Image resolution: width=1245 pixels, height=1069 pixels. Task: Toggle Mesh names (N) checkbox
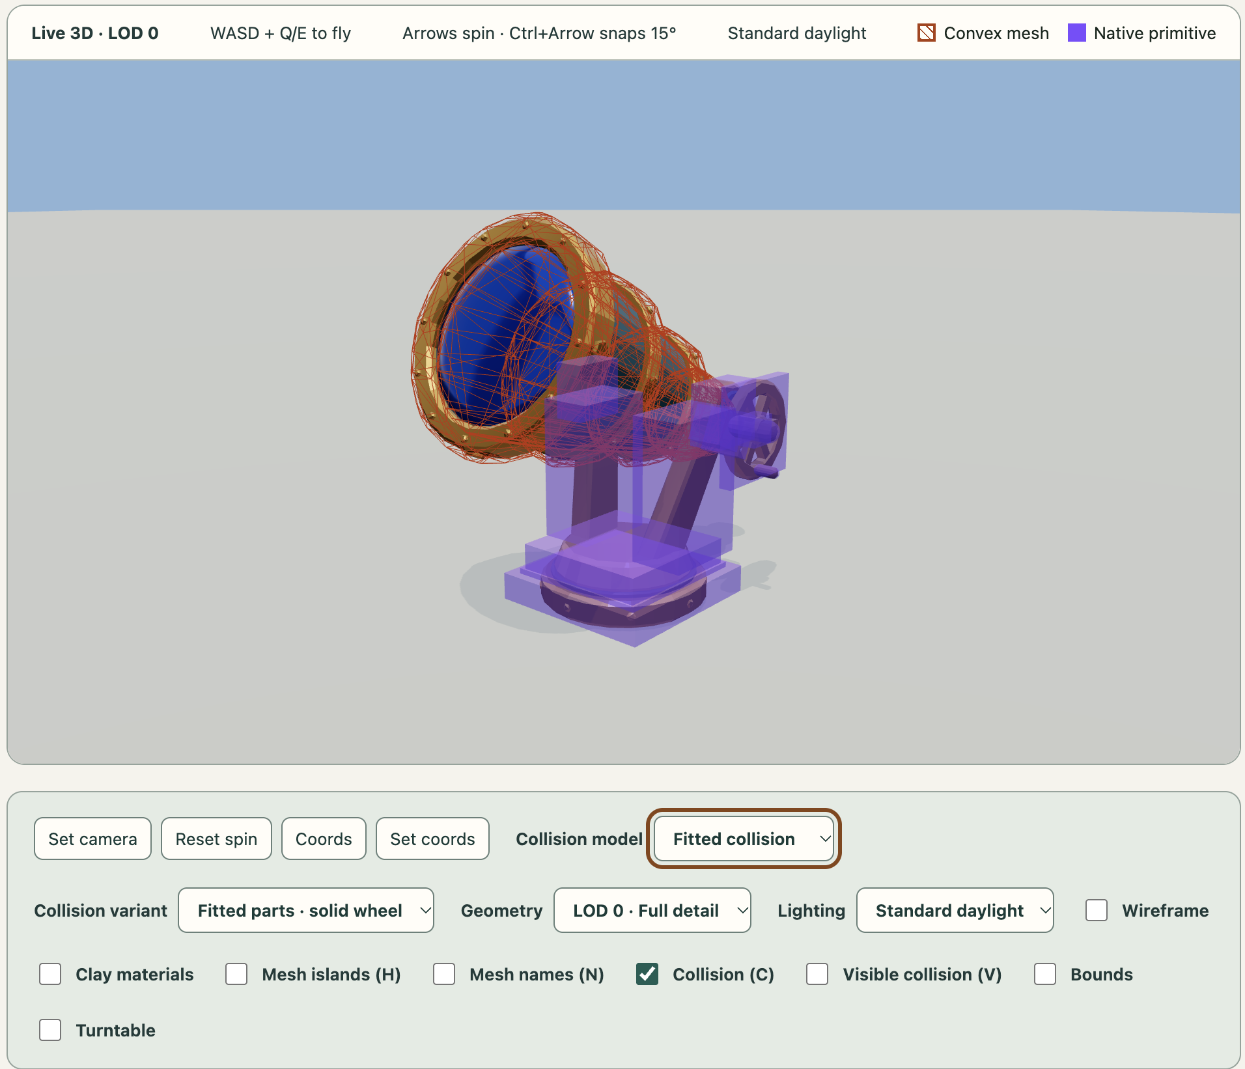click(444, 974)
